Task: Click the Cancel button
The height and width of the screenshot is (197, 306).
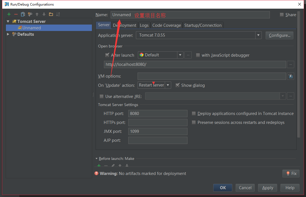Action: pos(245,188)
